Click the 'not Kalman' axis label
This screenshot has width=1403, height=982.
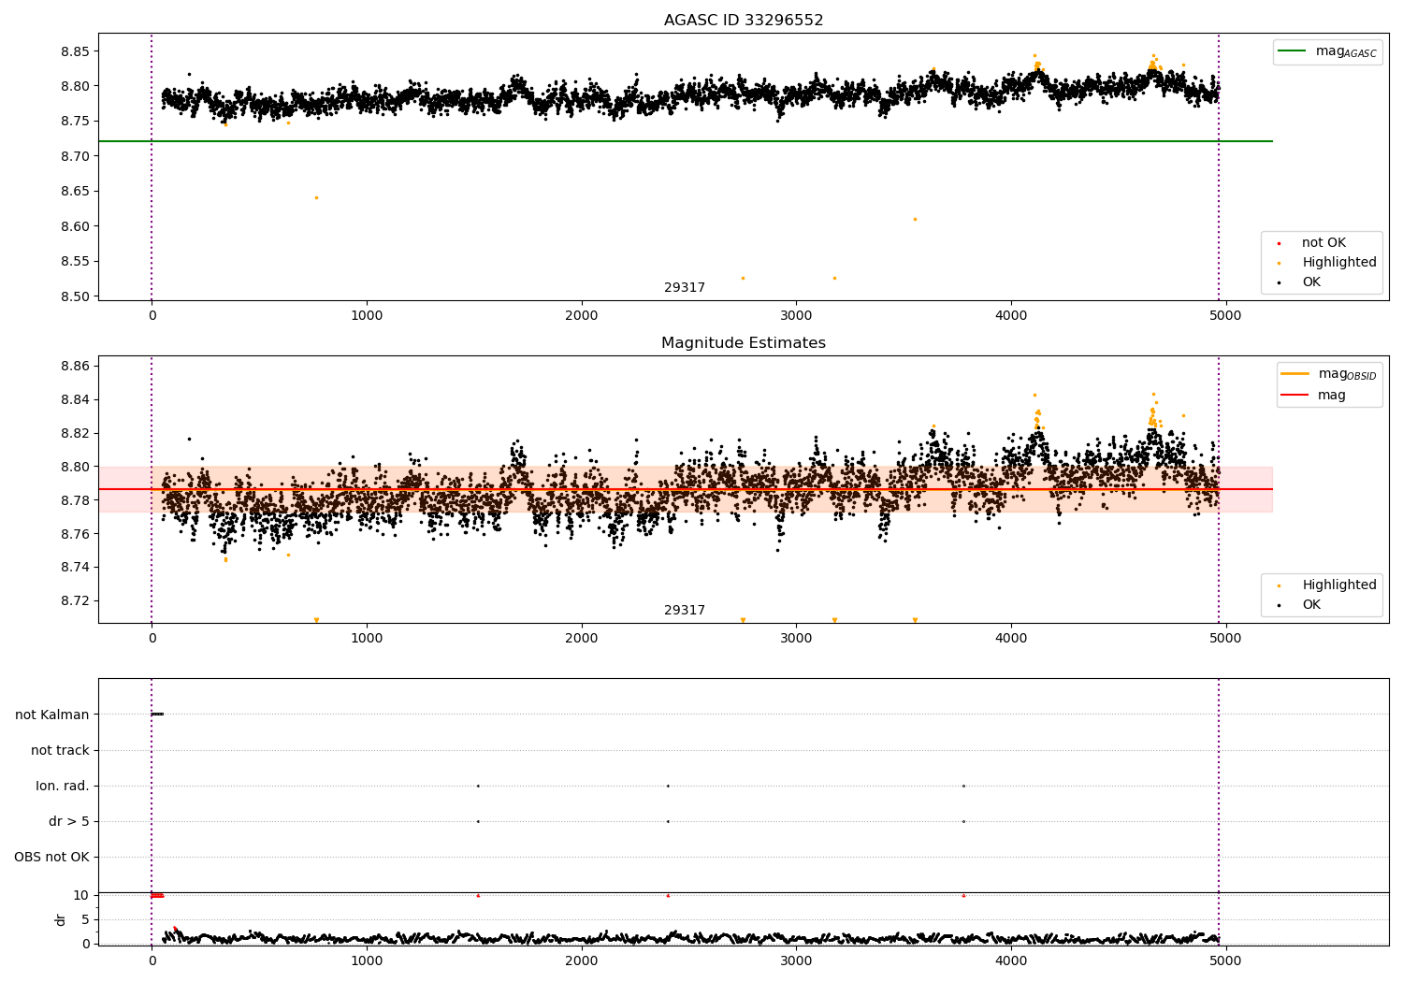coord(52,715)
